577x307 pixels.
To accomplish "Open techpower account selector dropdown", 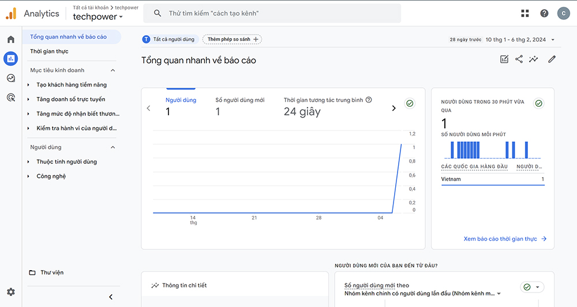I will (x=98, y=17).
